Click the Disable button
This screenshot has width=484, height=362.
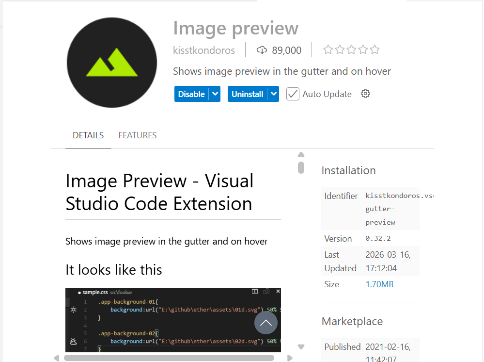tap(191, 94)
